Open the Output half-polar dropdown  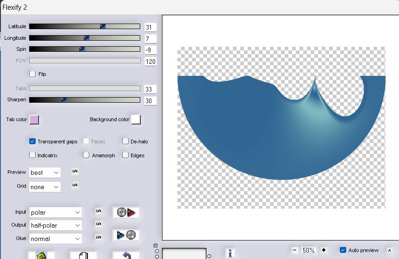tap(55, 225)
